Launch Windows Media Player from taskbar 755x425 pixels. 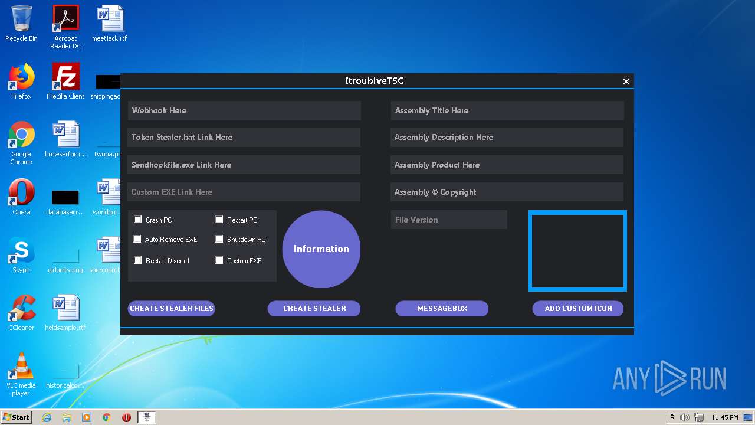tap(87, 417)
